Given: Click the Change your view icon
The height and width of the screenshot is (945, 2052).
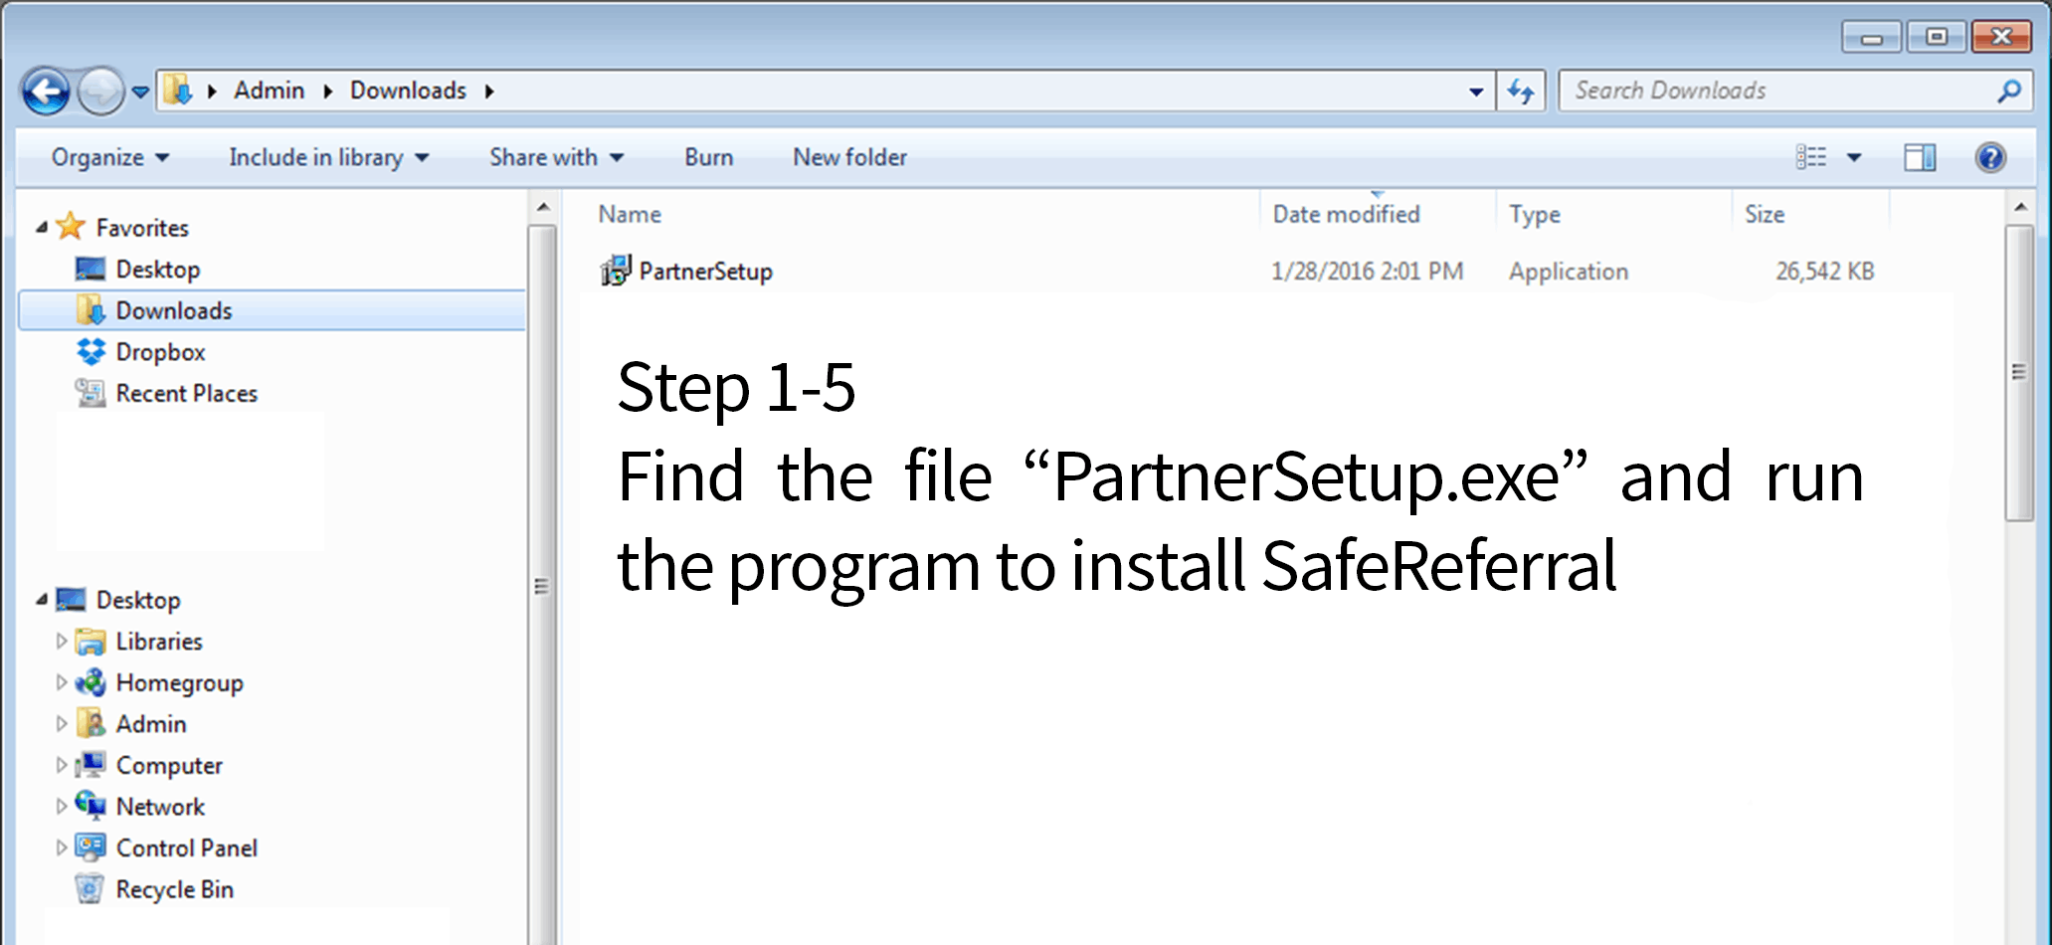Looking at the screenshot, I should point(1810,157).
